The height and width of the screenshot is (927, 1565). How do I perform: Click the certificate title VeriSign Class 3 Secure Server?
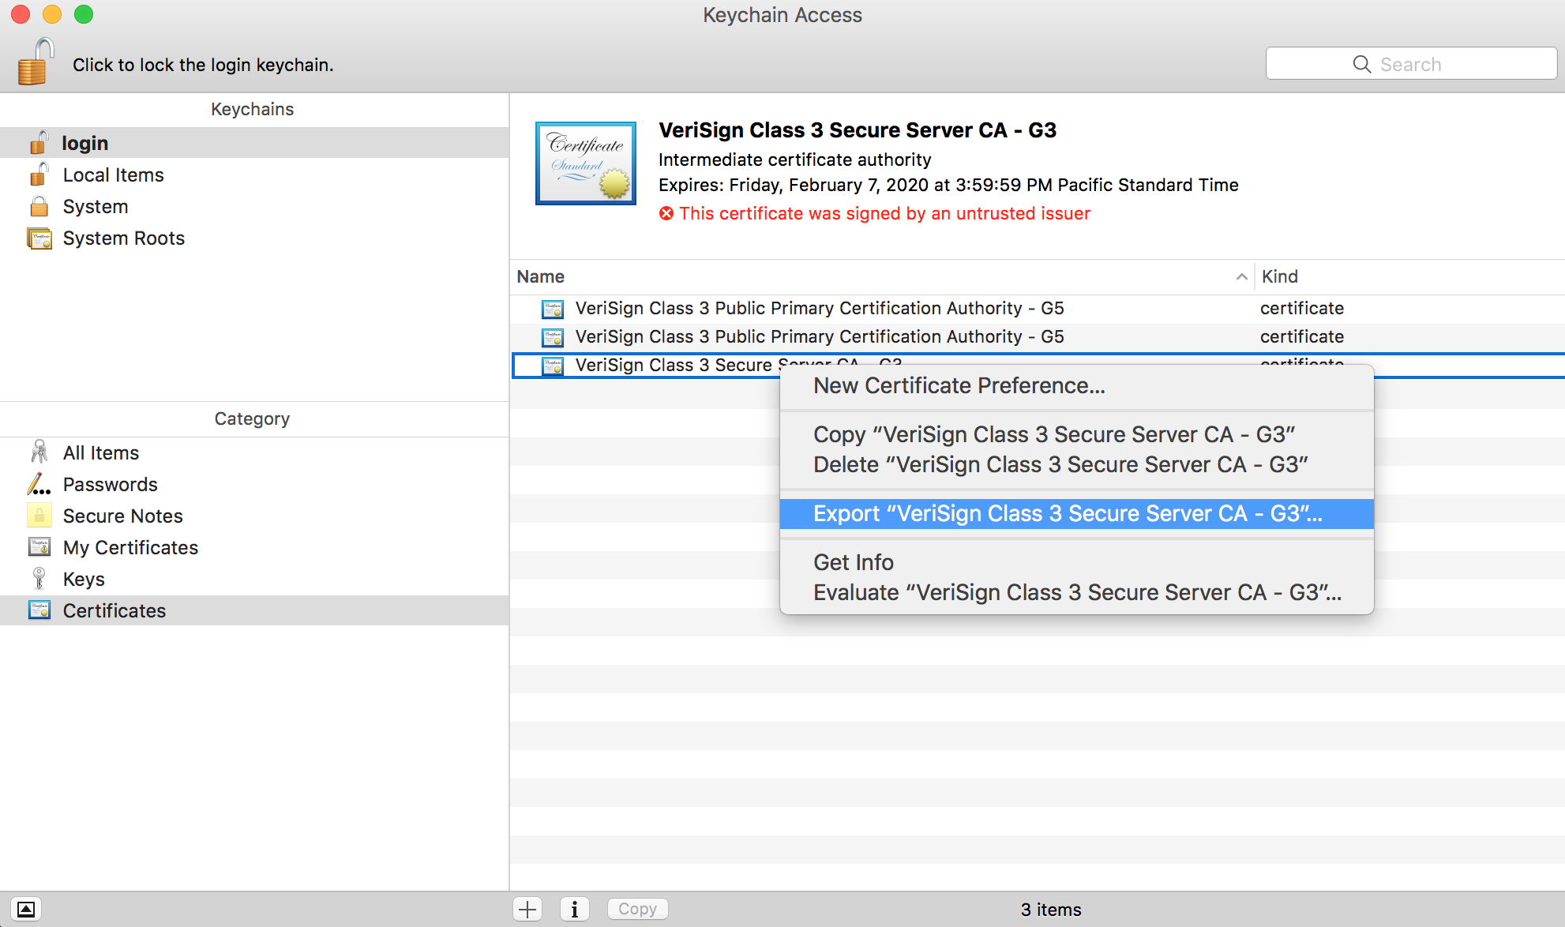[858, 130]
